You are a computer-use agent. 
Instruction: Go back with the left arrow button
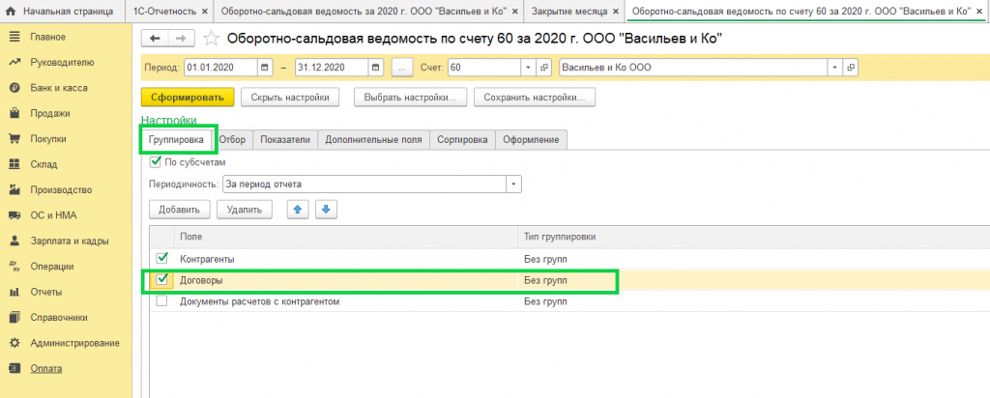[x=156, y=39]
